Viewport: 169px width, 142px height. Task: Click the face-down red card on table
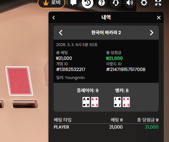point(19,81)
